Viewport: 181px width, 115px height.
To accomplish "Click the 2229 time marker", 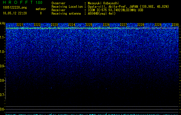I will click(158, 25).
